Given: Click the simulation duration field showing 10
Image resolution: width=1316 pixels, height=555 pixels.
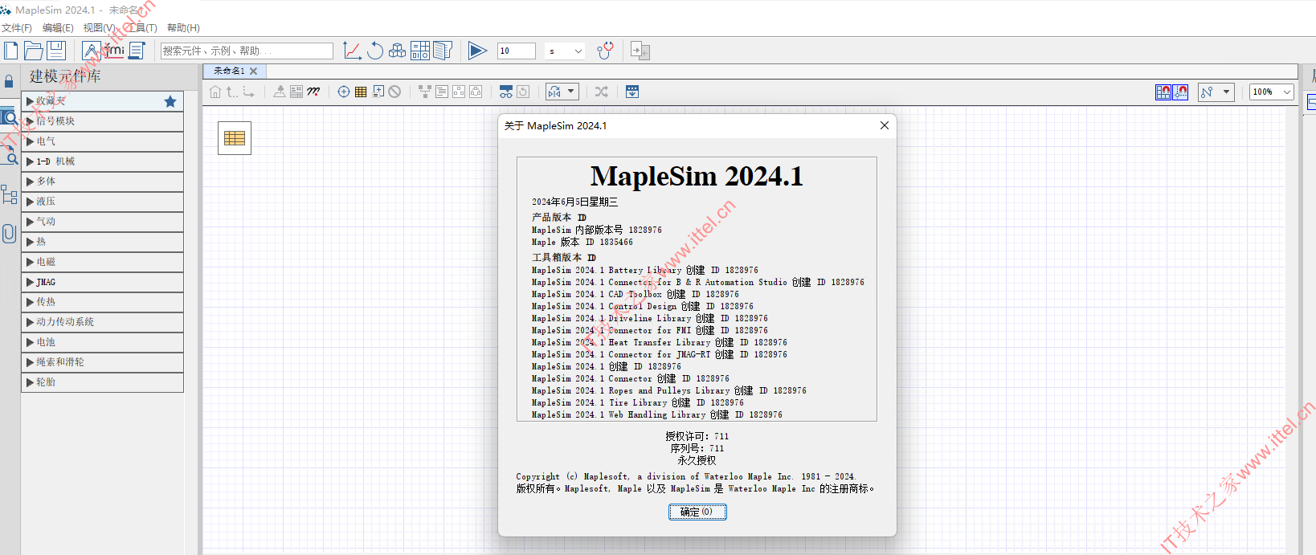Looking at the screenshot, I should 516,51.
